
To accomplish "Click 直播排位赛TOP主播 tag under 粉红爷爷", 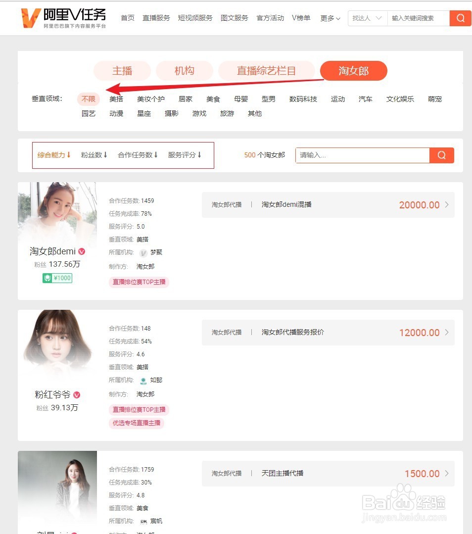I will (x=139, y=410).
